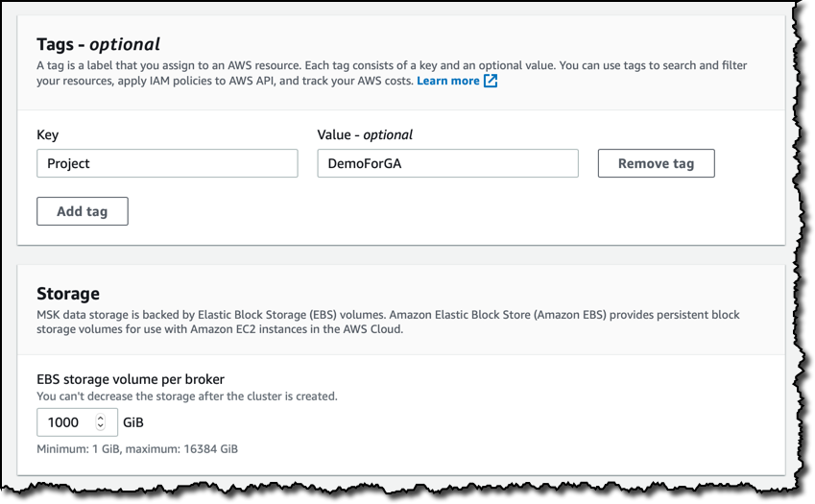Select the Tags - optional heading
Viewport: 815px width, 504px height.
click(98, 44)
